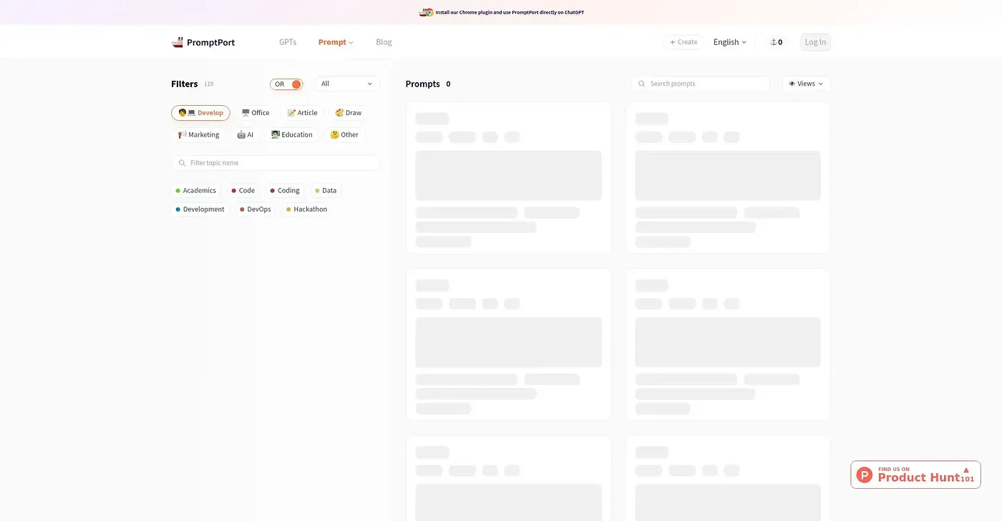Select the Other category filter
The image size is (1002, 521).
[x=344, y=134]
